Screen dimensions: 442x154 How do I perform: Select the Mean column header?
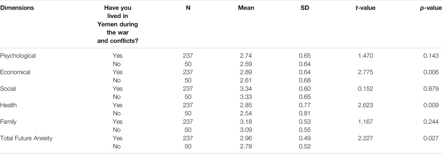pos(246,8)
